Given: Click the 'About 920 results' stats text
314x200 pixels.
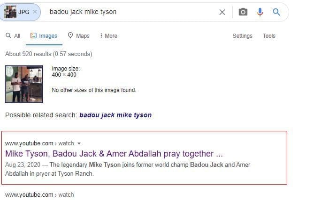Looking at the screenshot, I should point(48,54).
